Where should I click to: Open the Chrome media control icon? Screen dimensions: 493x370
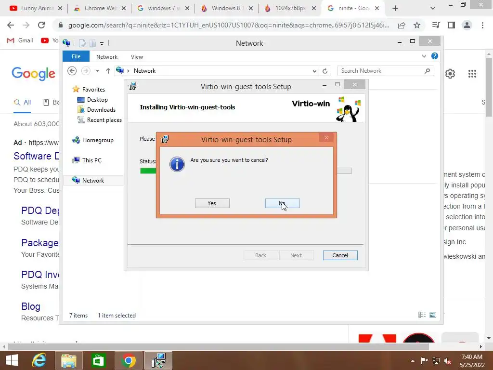[436, 25]
